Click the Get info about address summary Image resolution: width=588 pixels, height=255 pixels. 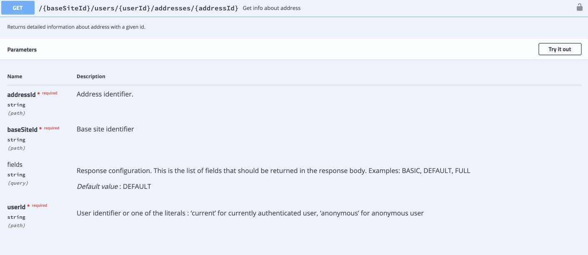(271, 8)
